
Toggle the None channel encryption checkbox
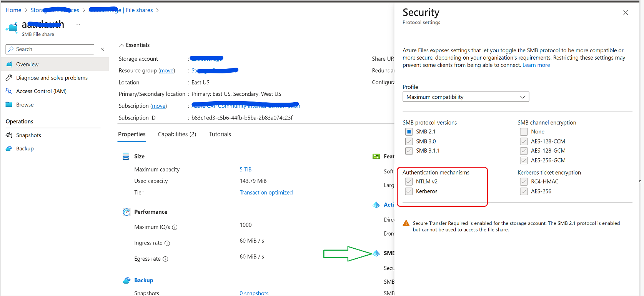[x=524, y=131]
